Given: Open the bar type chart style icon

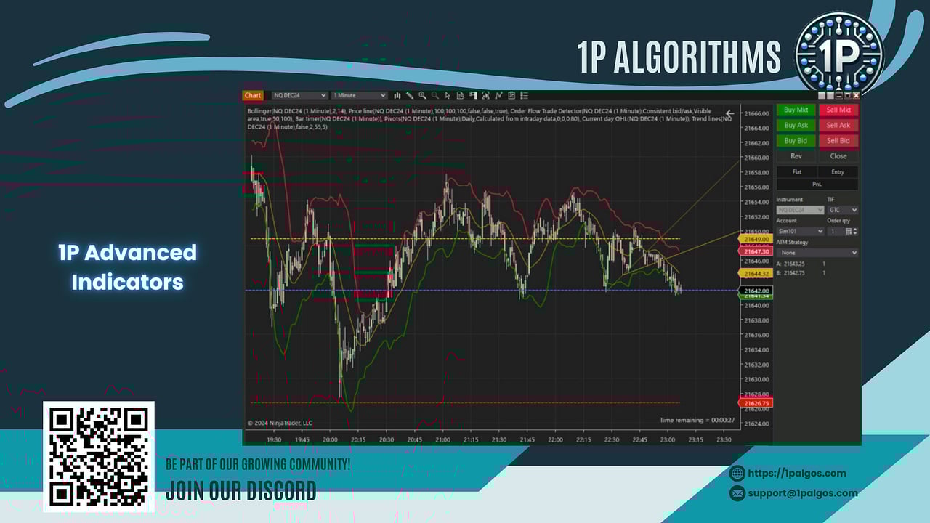Looking at the screenshot, I should 397,95.
